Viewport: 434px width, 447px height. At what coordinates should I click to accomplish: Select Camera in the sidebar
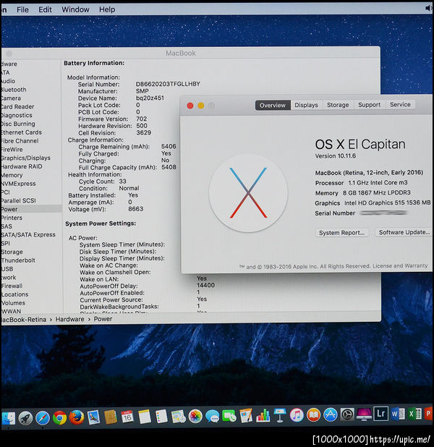tap(11, 98)
